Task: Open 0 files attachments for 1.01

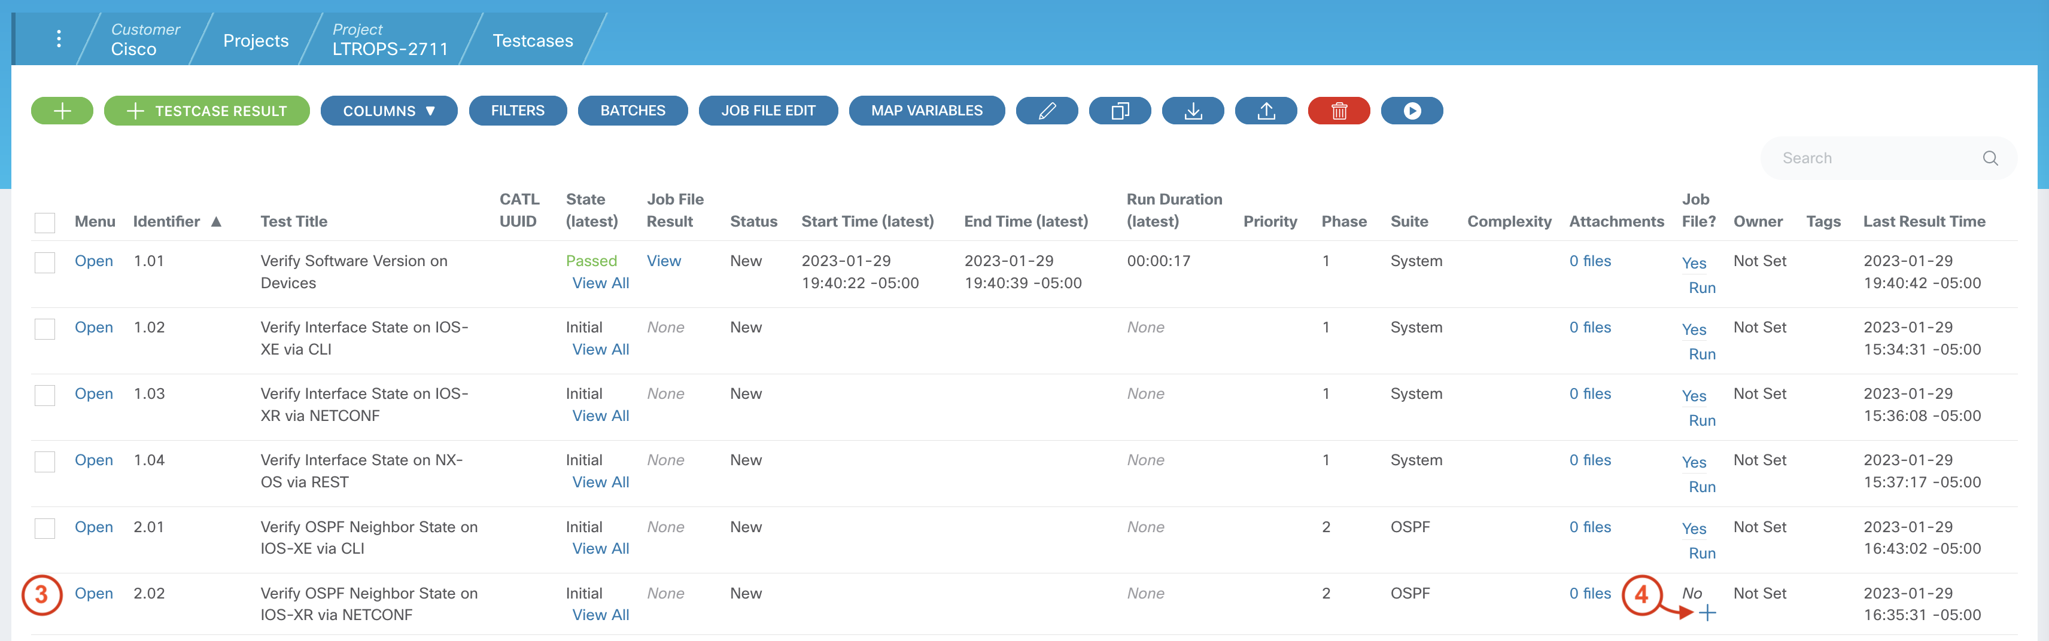Action: pyautogui.click(x=1590, y=261)
